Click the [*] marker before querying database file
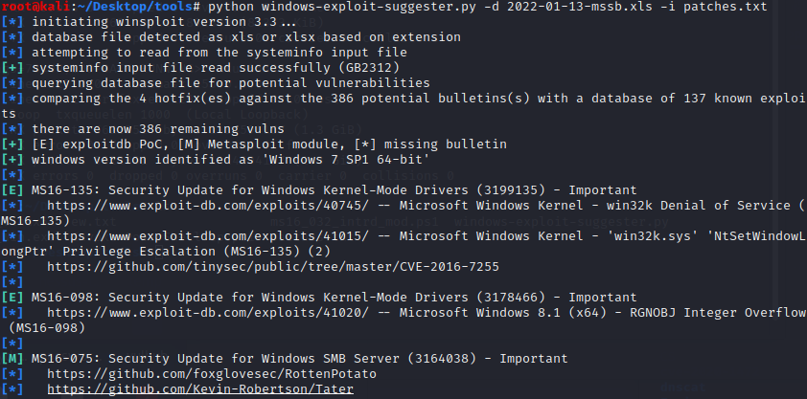807x399 pixels. (12, 83)
